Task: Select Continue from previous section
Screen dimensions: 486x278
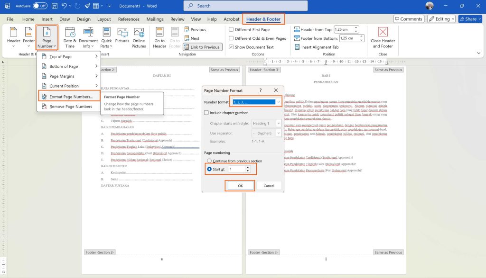Action: (209, 161)
